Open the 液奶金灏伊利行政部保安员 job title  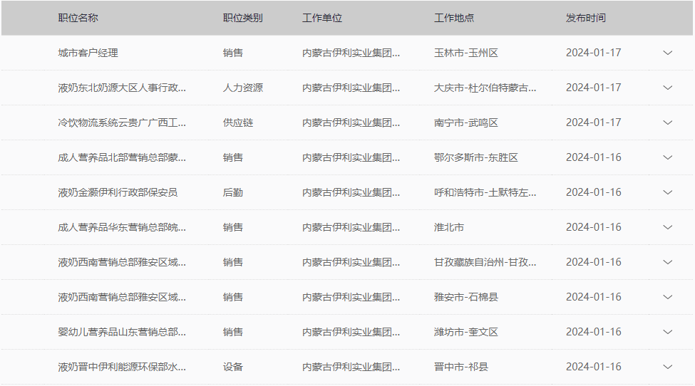[118, 192]
